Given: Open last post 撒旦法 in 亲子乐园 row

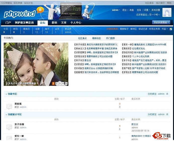Looking at the screenshot, I should pos(135,124).
